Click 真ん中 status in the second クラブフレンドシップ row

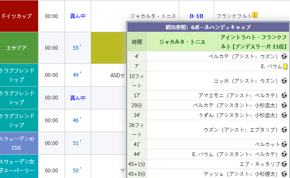(78, 98)
